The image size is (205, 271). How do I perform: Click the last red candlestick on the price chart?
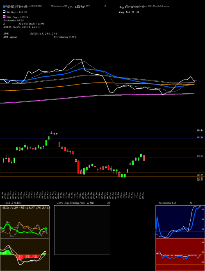click(144, 158)
